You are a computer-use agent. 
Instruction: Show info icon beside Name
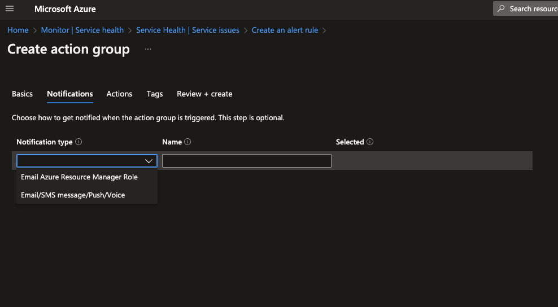coord(188,142)
